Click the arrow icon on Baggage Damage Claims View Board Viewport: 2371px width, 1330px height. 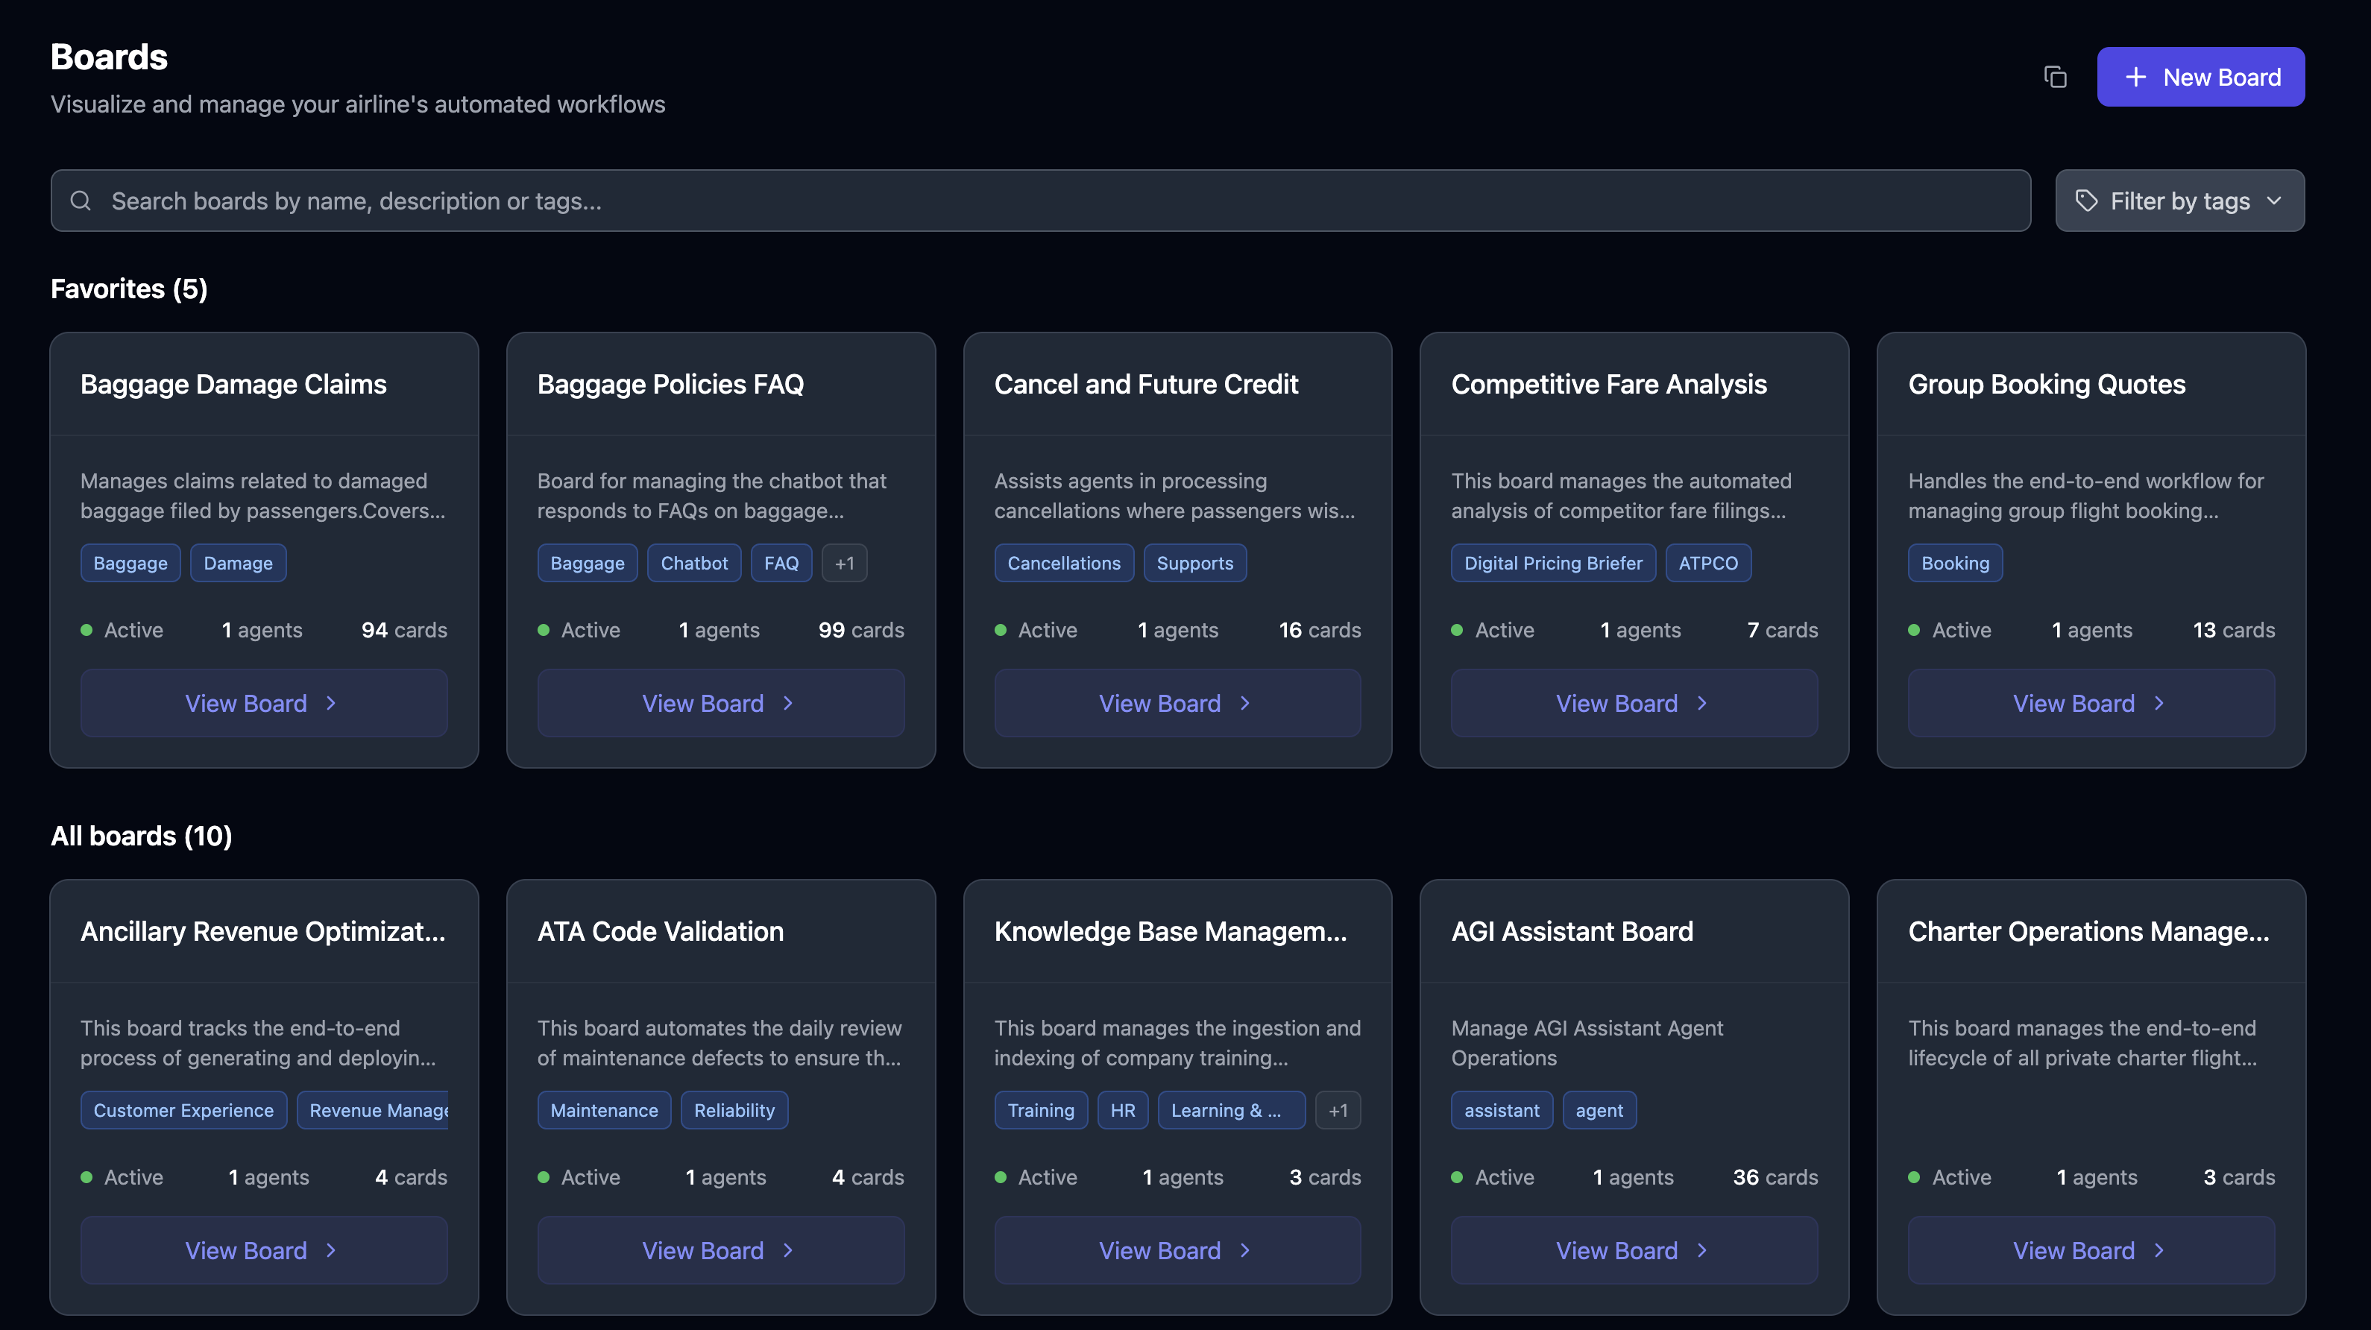pyautogui.click(x=331, y=703)
